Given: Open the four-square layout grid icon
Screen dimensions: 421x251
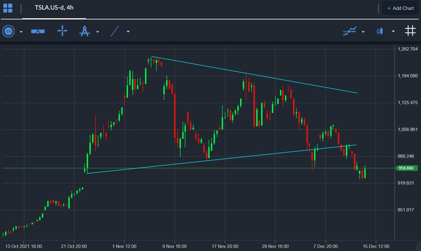Looking at the screenshot, I should point(8,8).
